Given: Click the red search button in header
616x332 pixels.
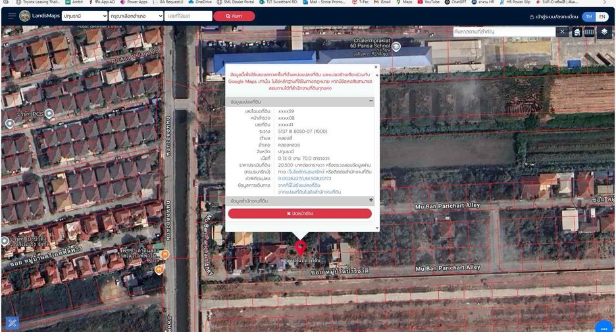Looking at the screenshot, I should [234, 16].
